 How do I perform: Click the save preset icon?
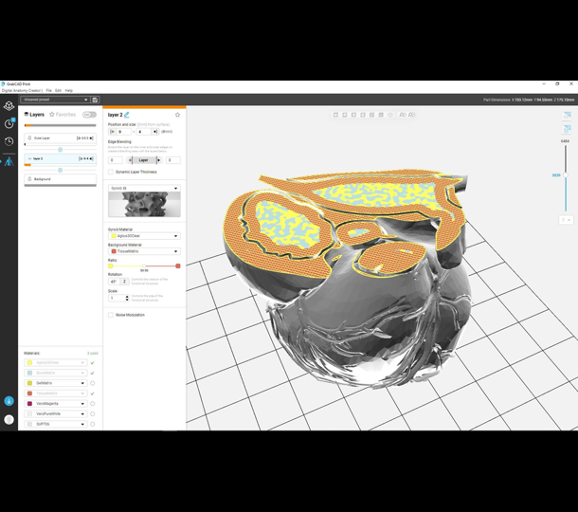[95, 100]
